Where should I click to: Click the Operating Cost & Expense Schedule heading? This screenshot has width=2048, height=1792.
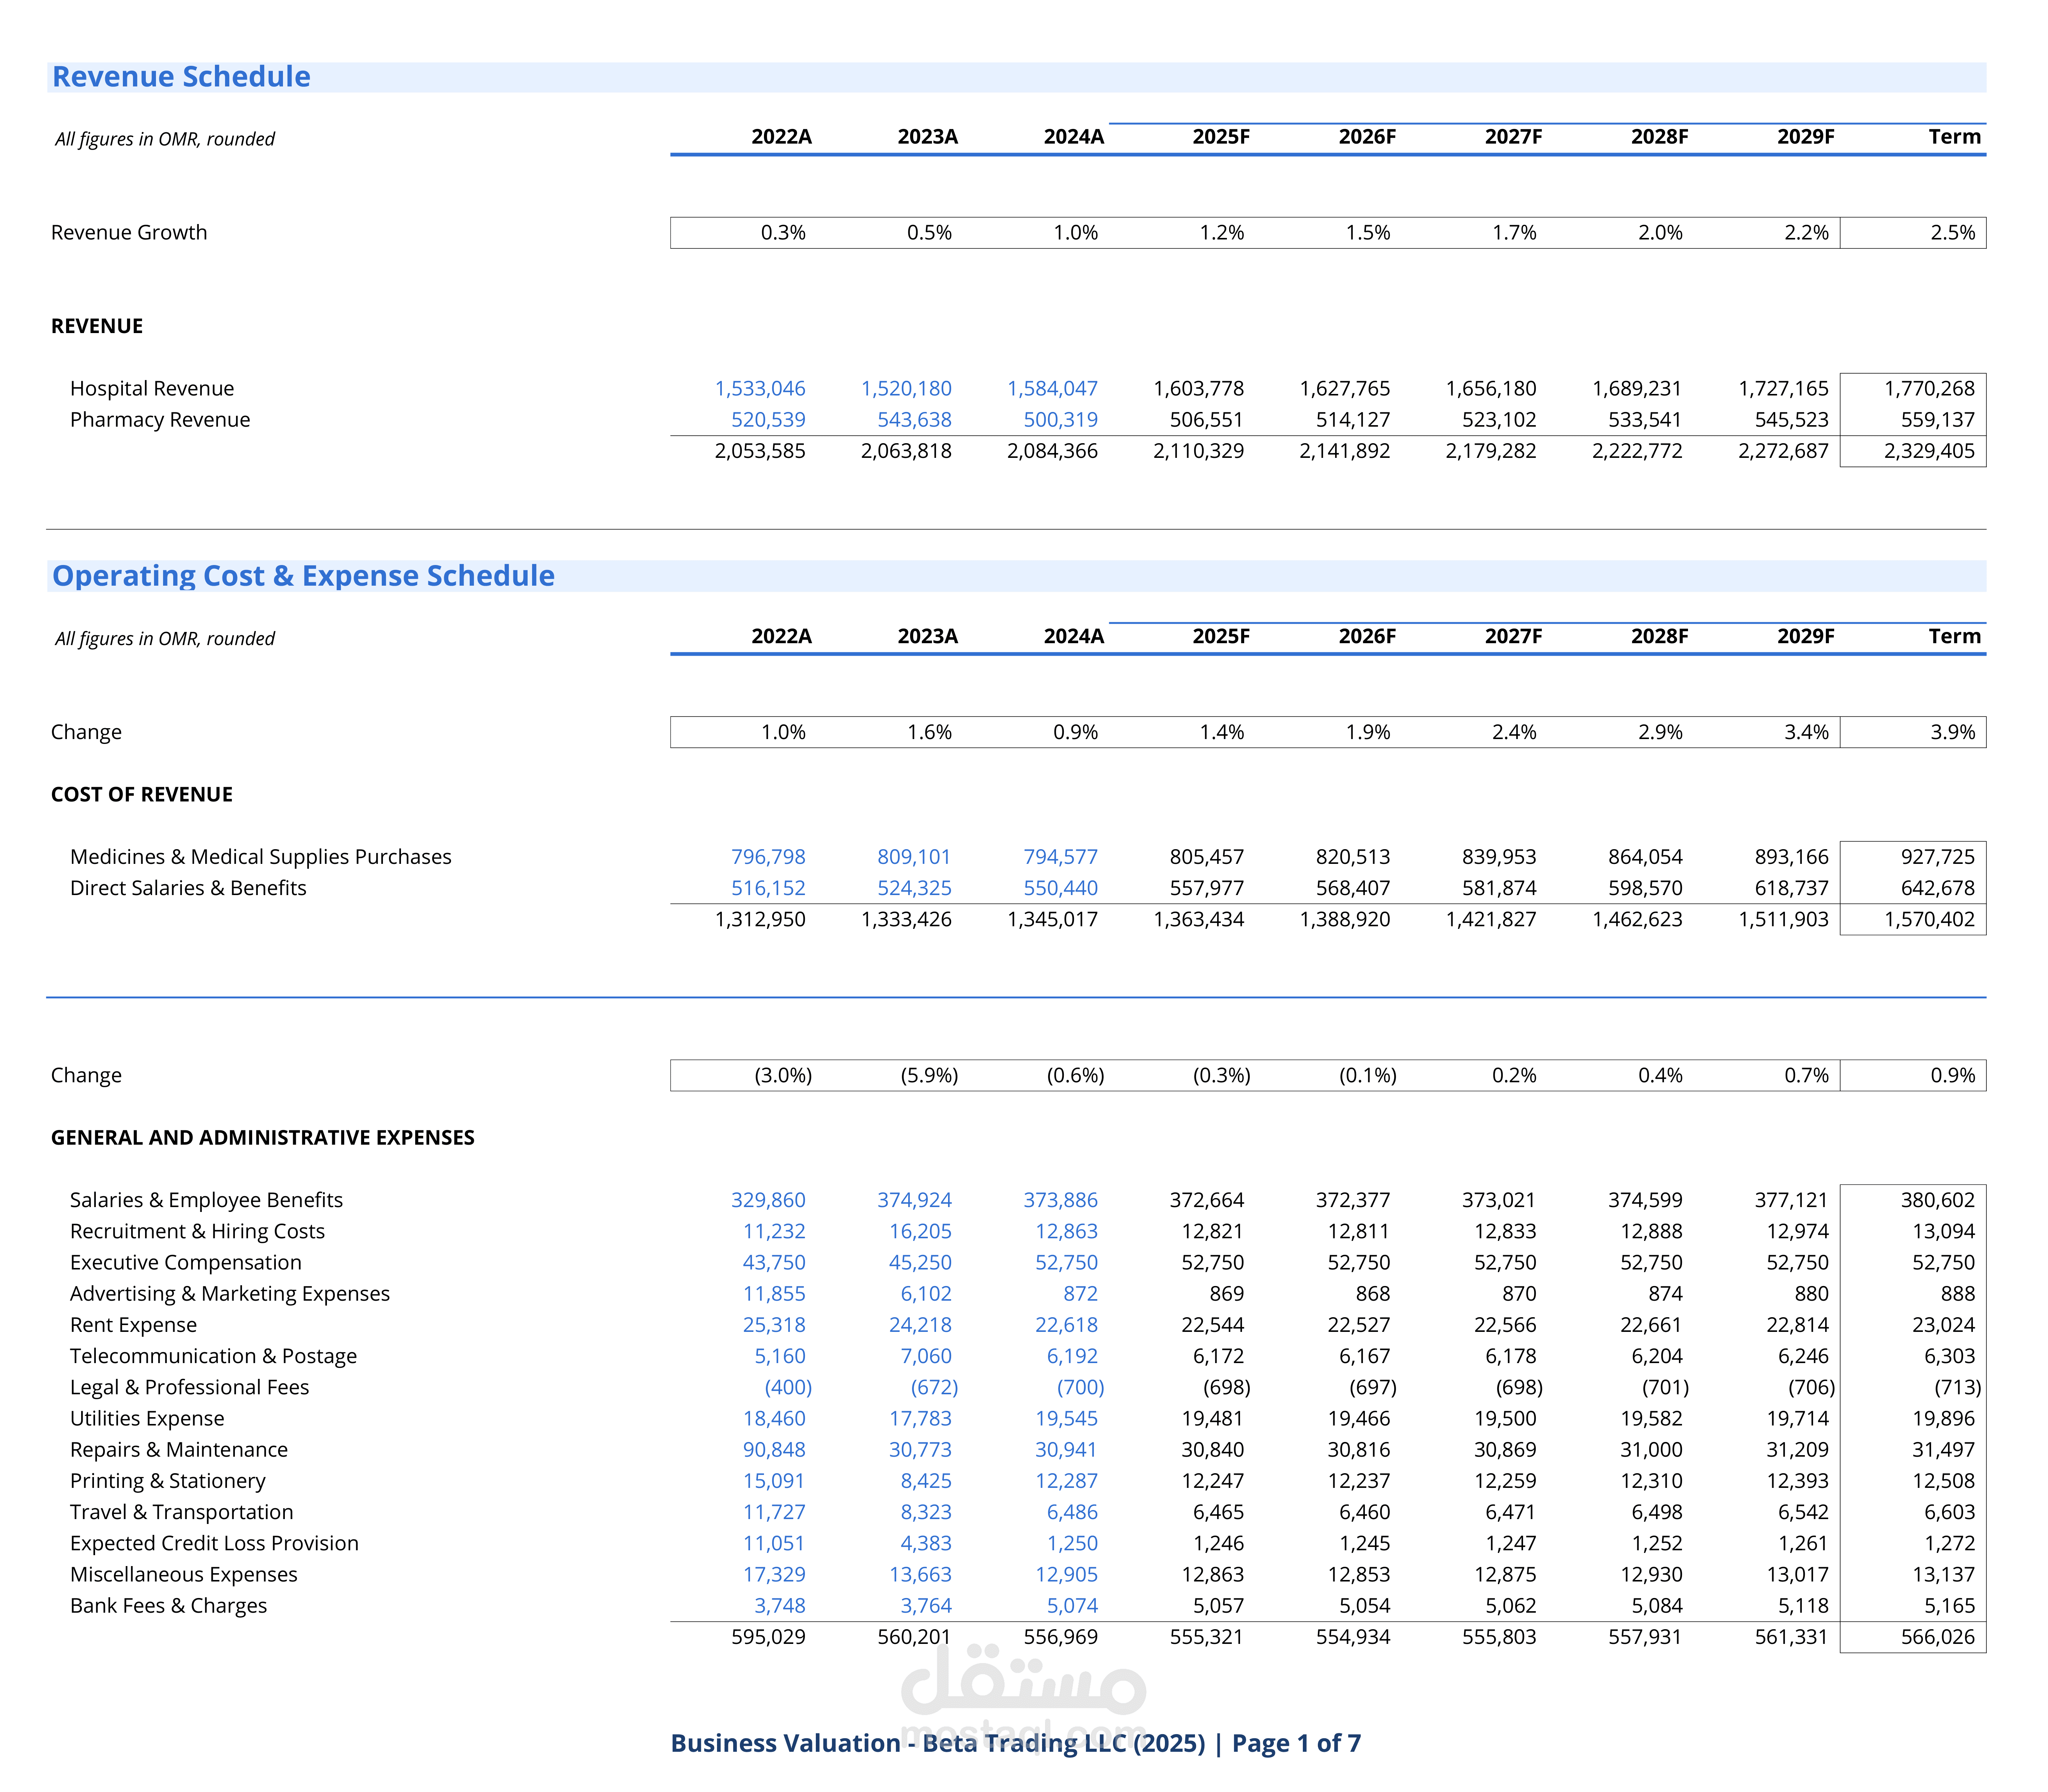tap(303, 576)
